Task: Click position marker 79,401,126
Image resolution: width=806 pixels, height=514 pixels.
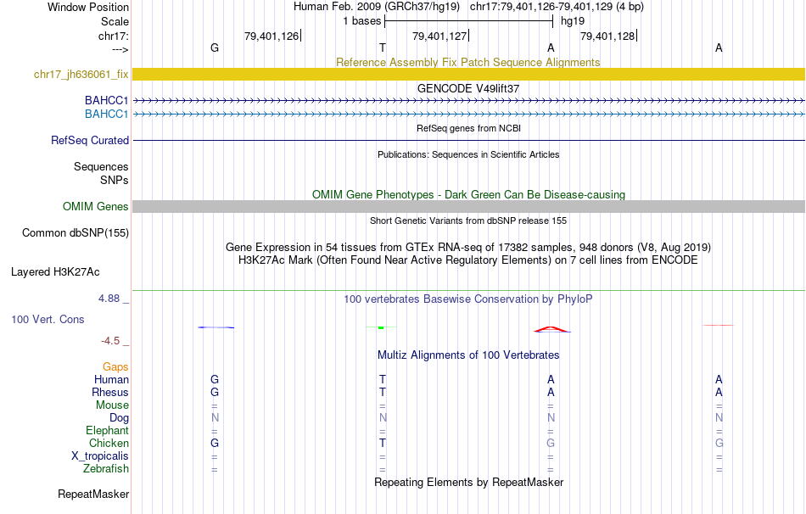Action: tap(272, 36)
